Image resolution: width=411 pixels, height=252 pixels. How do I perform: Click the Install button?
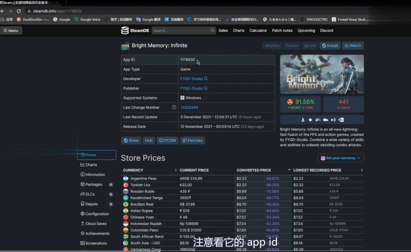click(x=330, y=46)
